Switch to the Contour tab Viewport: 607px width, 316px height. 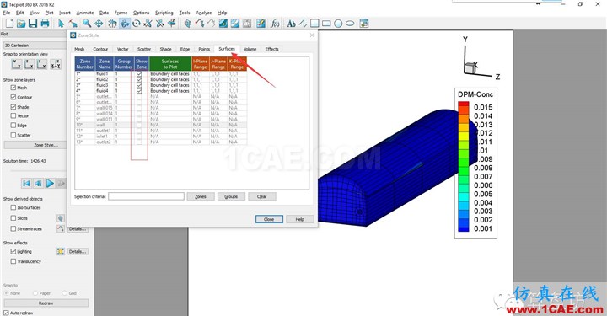(x=100, y=49)
